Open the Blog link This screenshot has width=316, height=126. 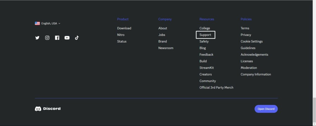click(x=202, y=48)
